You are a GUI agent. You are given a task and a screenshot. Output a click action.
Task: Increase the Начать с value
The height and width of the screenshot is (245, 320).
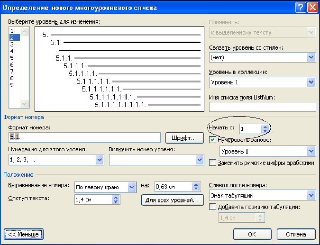pyautogui.click(x=265, y=127)
